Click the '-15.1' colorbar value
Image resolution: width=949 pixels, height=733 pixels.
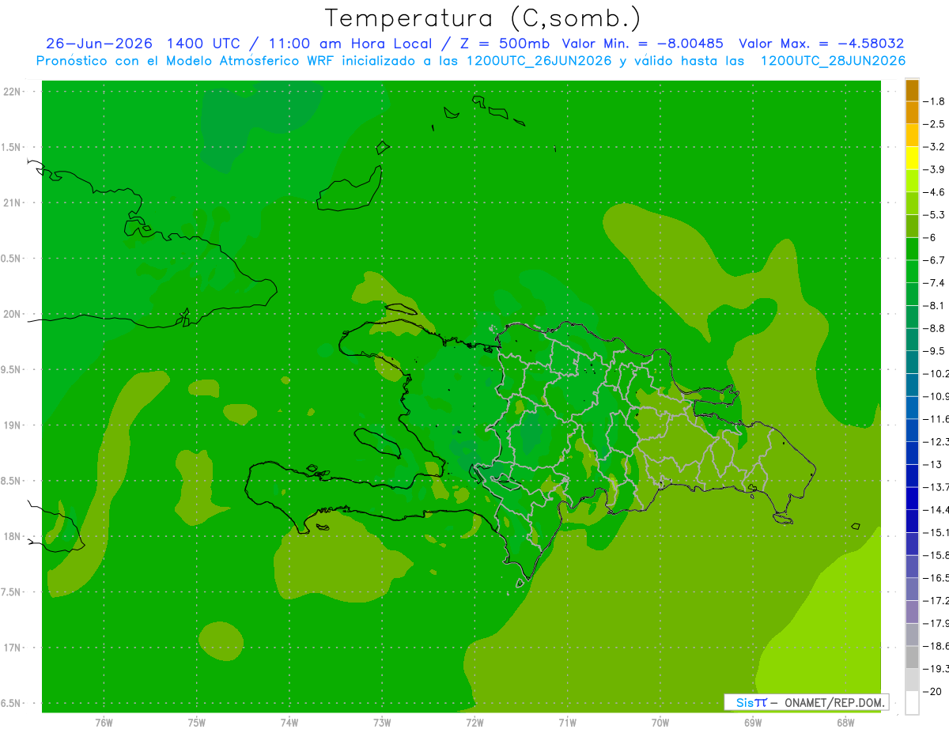pos(936,532)
